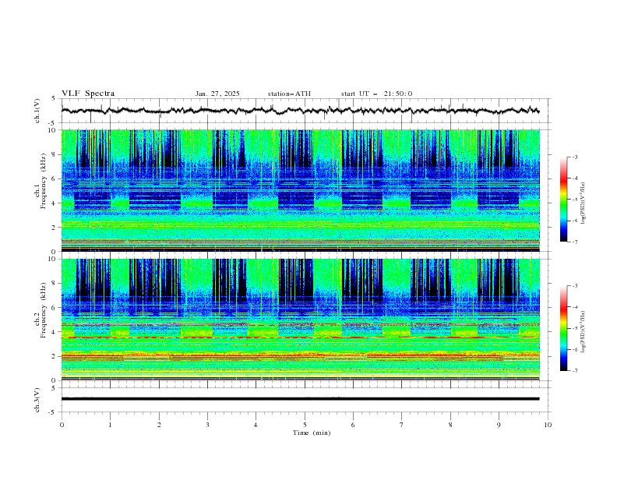Click the ch.2 colorbar 'log(PSD)(V²/Hz)' label
This screenshot has height=477, width=617.
tap(583, 332)
